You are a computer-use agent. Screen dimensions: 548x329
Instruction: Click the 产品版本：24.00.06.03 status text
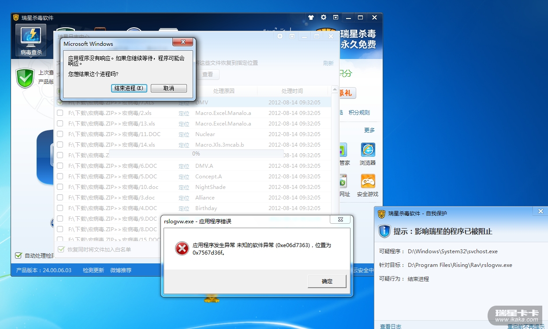pyautogui.click(x=44, y=270)
